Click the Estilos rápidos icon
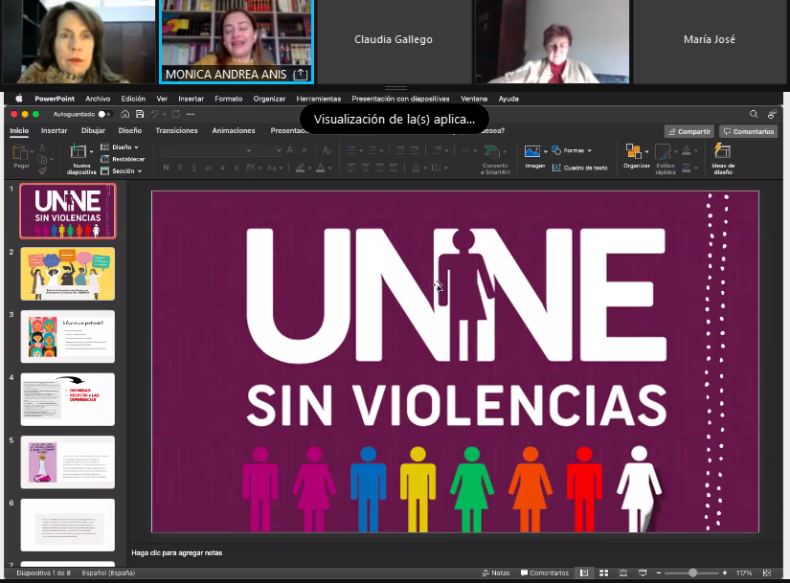Image resolution: width=790 pixels, height=583 pixels. click(x=662, y=151)
